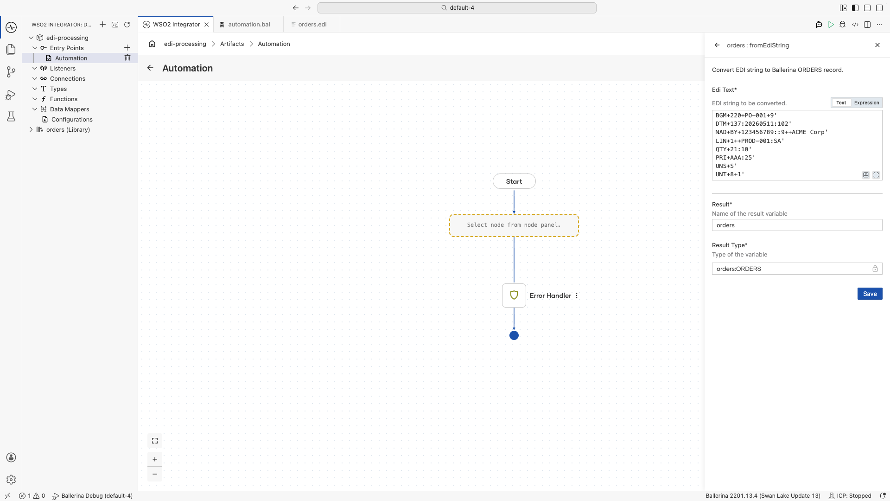Save the fromEdiString node
Screen dimensions: 890x501
870,294
